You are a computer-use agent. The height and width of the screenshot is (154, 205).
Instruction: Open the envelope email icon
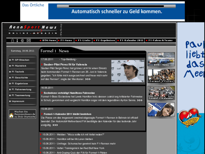[29, 40]
